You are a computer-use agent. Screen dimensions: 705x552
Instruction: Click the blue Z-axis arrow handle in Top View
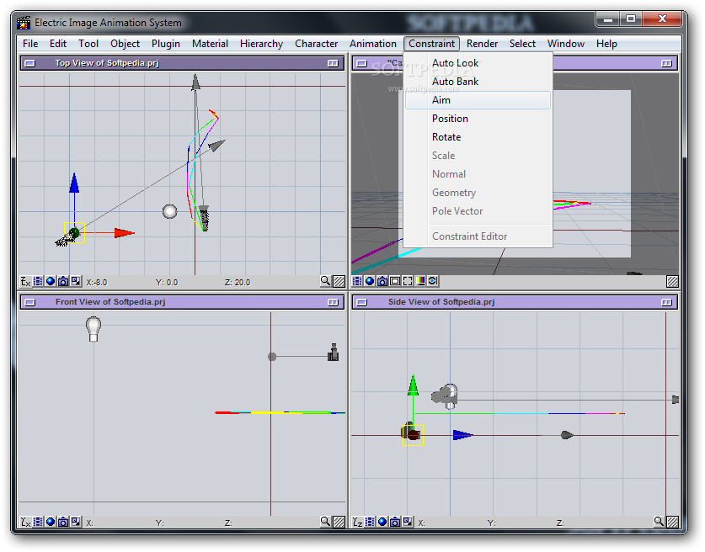pos(74,183)
